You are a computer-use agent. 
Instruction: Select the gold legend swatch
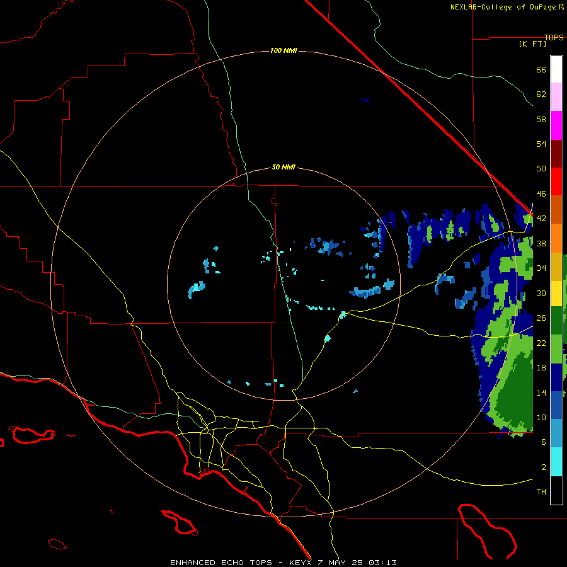pyautogui.click(x=556, y=266)
